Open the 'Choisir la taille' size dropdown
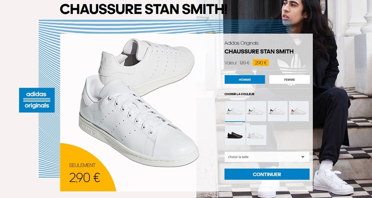The width and height of the screenshot is (372, 198). (x=267, y=157)
